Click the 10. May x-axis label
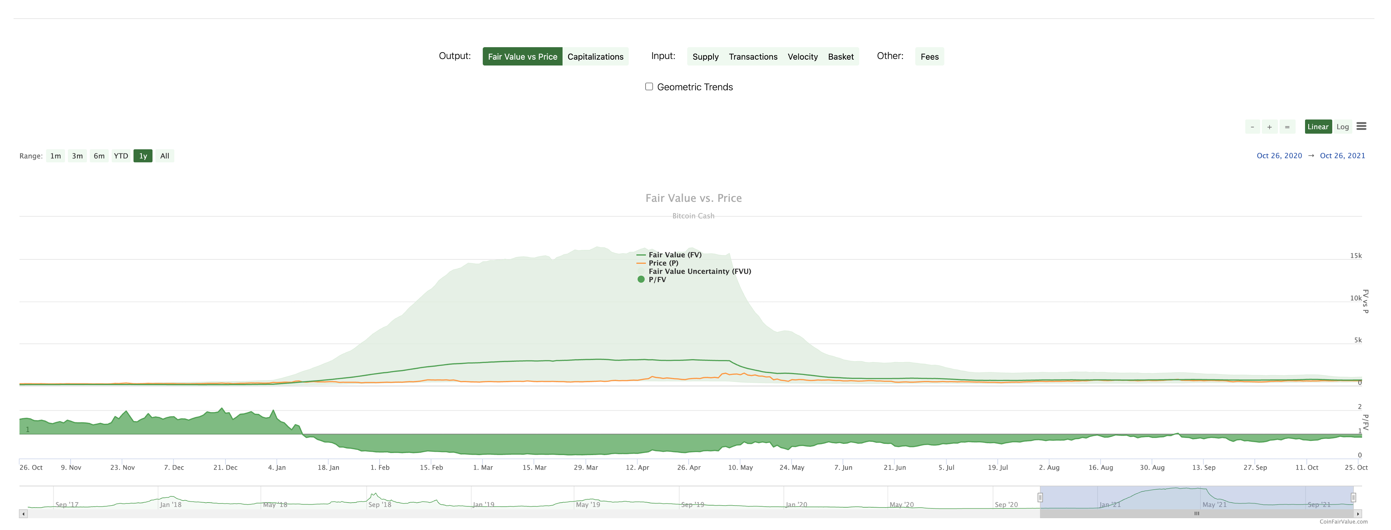Screen dimensions: 1391x530 pyautogui.click(x=740, y=468)
